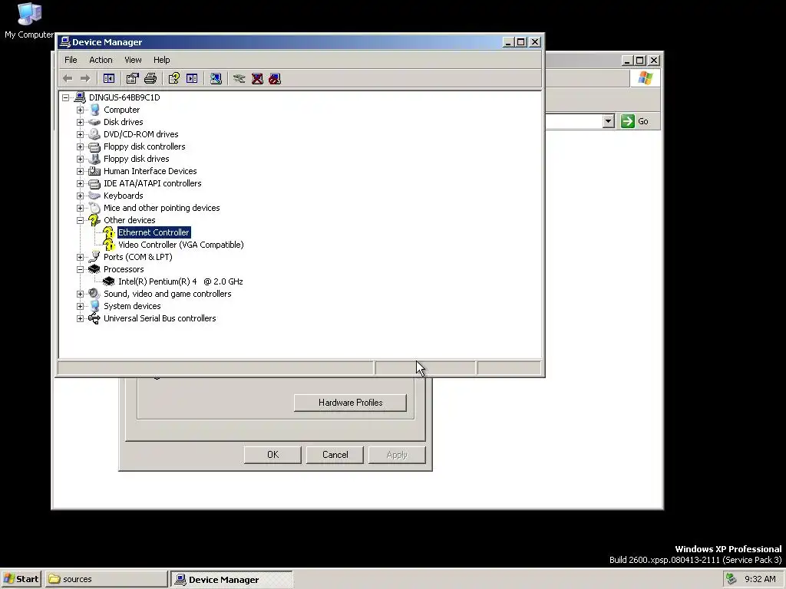
Task: Expand the System devices node
Action: tap(80, 306)
